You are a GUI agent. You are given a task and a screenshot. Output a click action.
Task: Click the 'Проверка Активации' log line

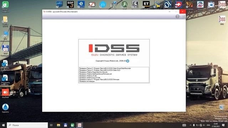pos(87,81)
